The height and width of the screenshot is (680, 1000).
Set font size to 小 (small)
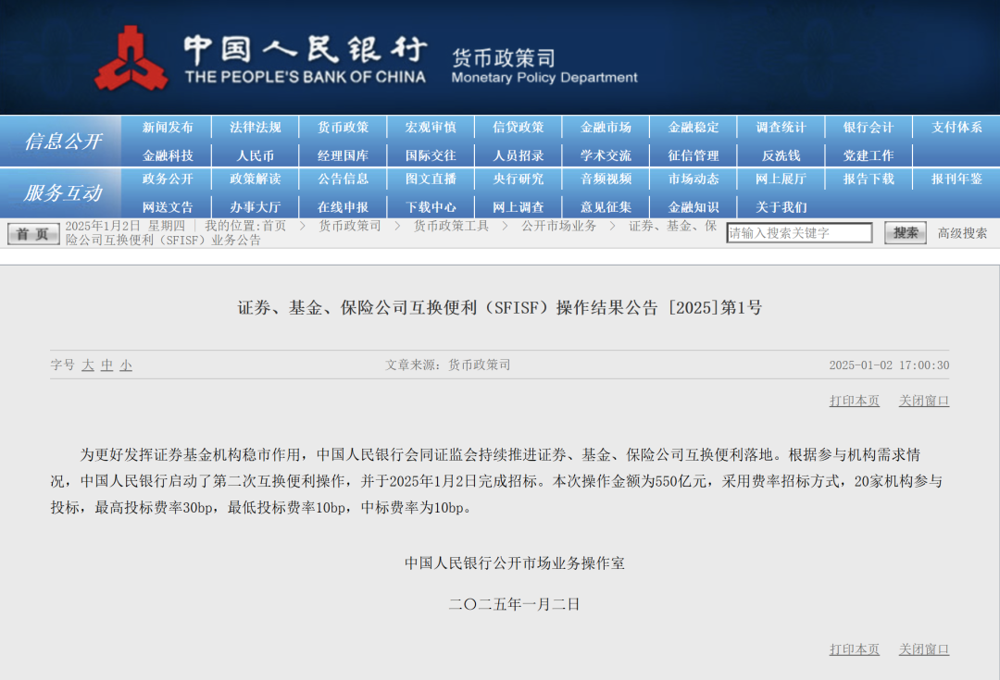point(126,365)
